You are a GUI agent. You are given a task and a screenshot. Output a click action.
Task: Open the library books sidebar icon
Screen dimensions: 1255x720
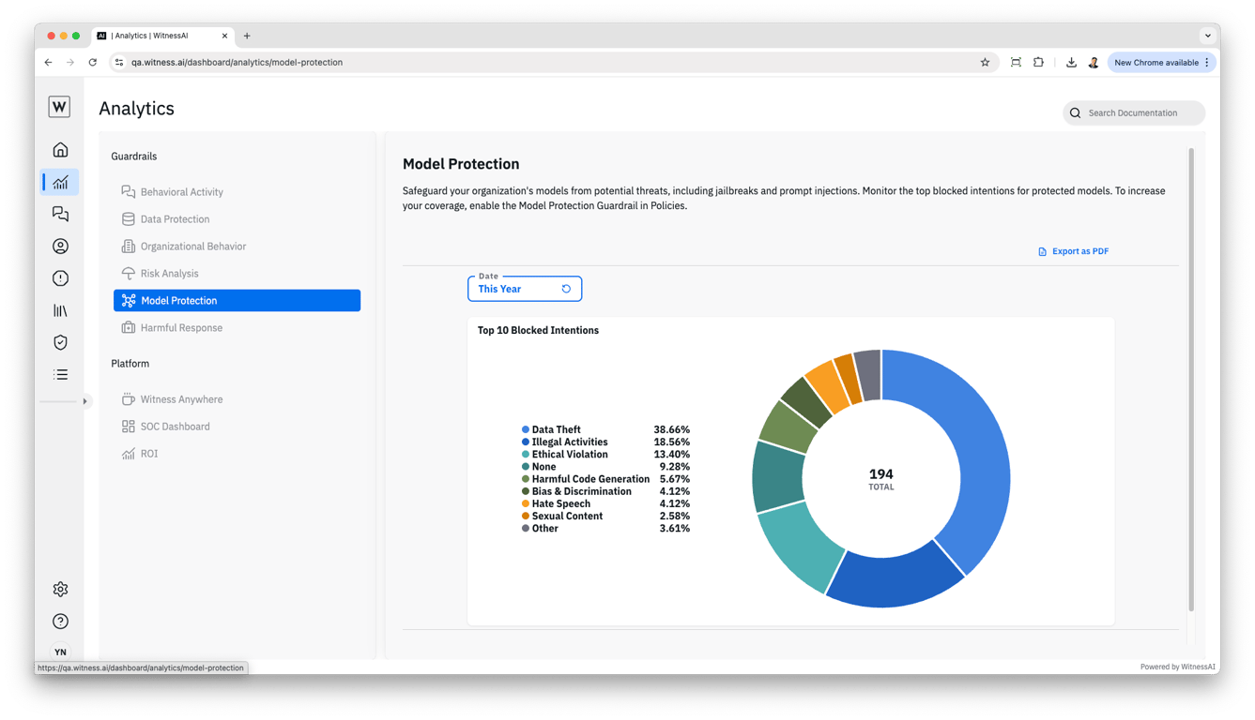[60, 310]
